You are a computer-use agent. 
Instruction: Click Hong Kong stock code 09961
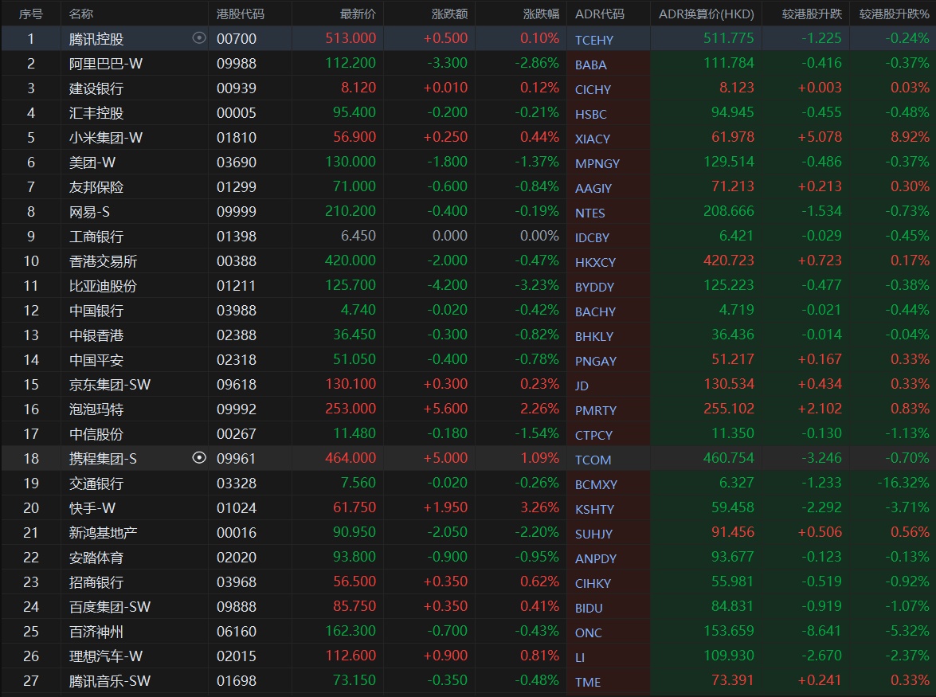pyautogui.click(x=236, y=458)
